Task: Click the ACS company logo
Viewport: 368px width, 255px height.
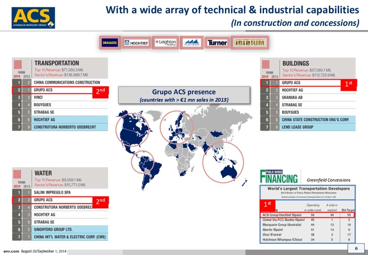Action: [33, 18]
